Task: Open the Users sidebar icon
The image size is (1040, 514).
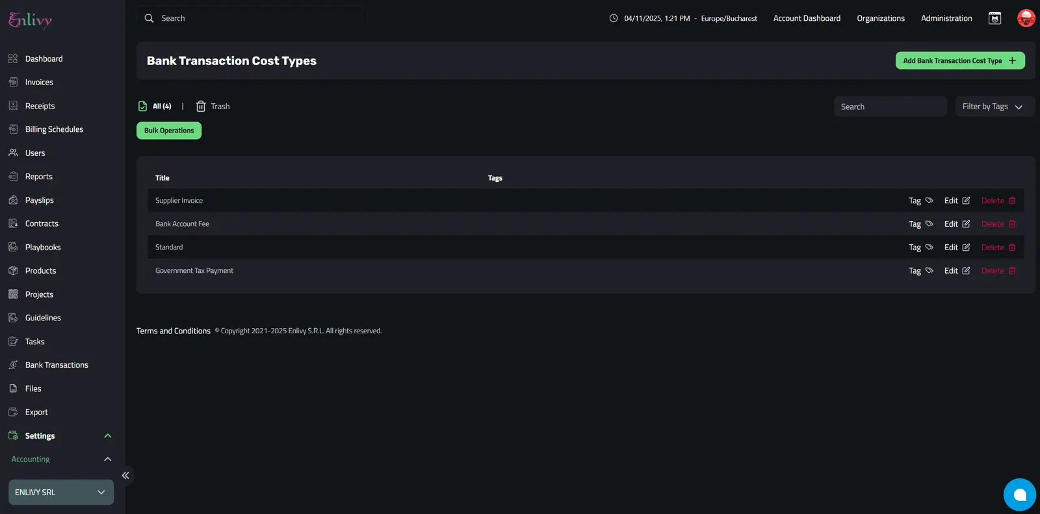Action: (13, 153)
